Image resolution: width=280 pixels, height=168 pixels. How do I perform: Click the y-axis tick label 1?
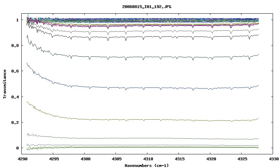(x=17, y=20)
